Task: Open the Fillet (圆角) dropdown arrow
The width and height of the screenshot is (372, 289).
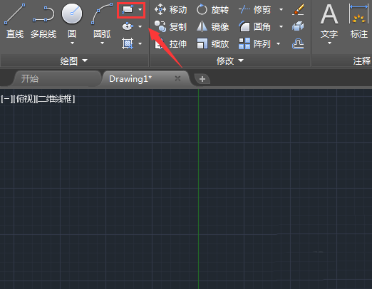Action: [281, 27]
